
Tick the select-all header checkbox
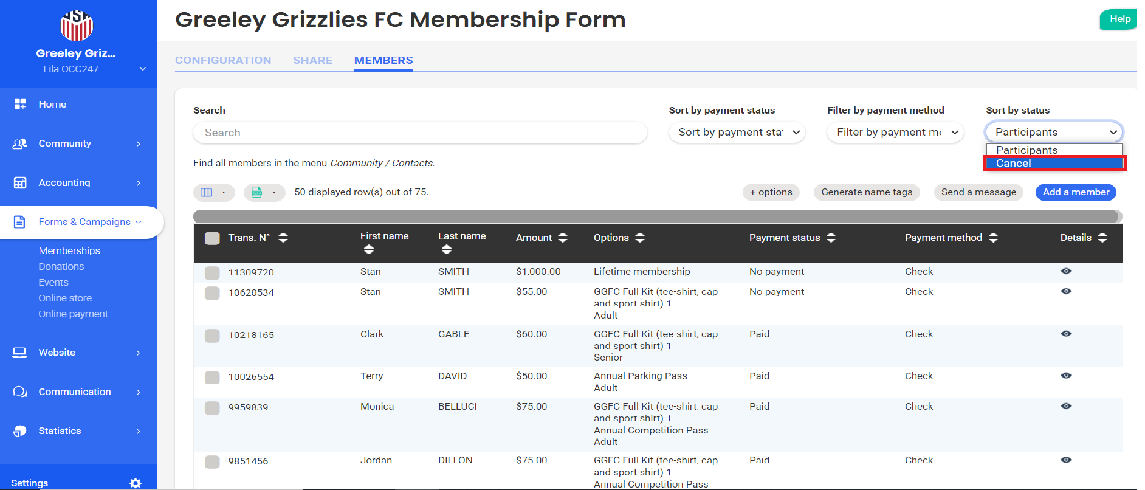212,238
